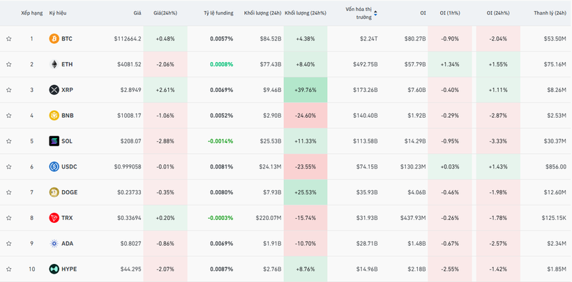
Task: Click the BTC price $112664.2 cell
Action: pos(128,39)
